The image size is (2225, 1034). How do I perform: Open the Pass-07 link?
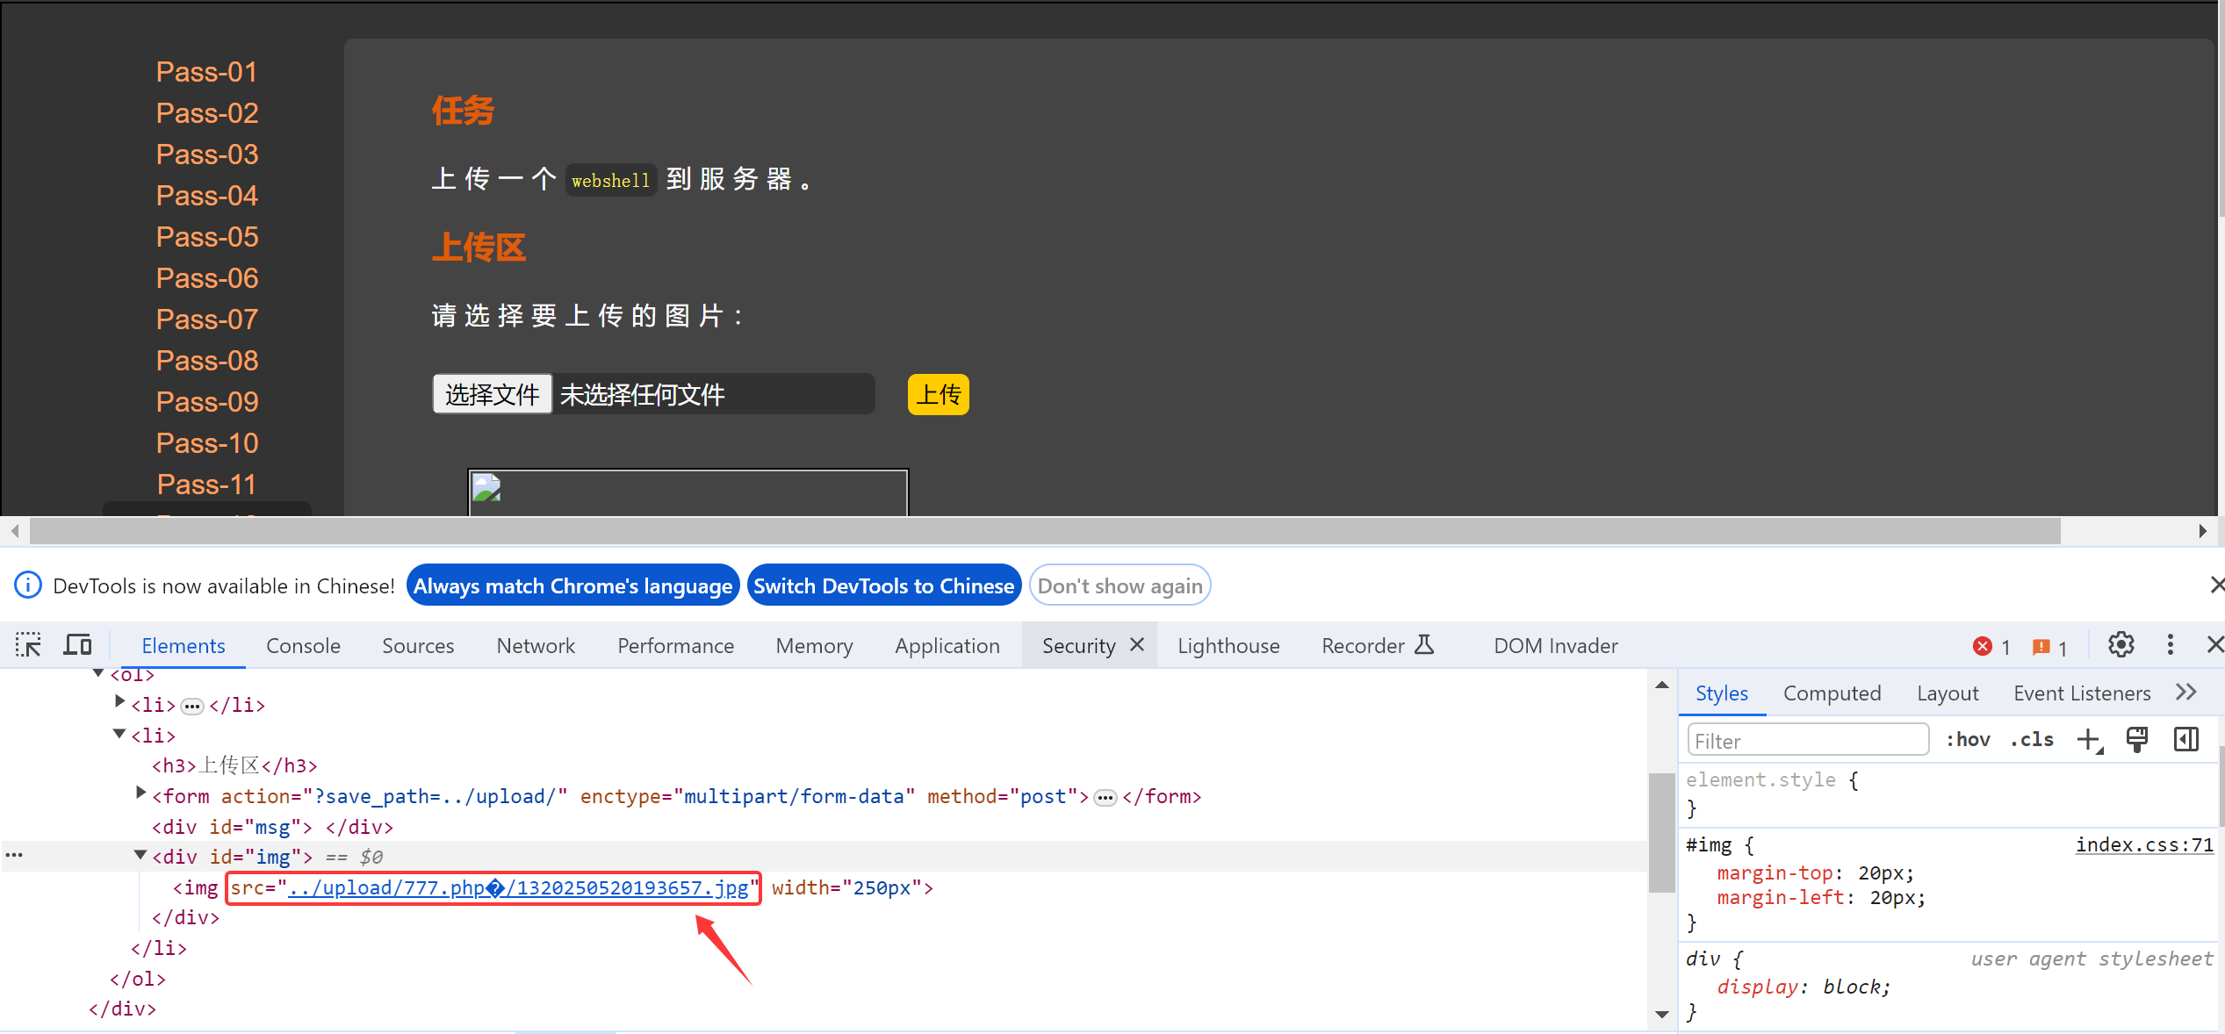click(x=207, y=320)
